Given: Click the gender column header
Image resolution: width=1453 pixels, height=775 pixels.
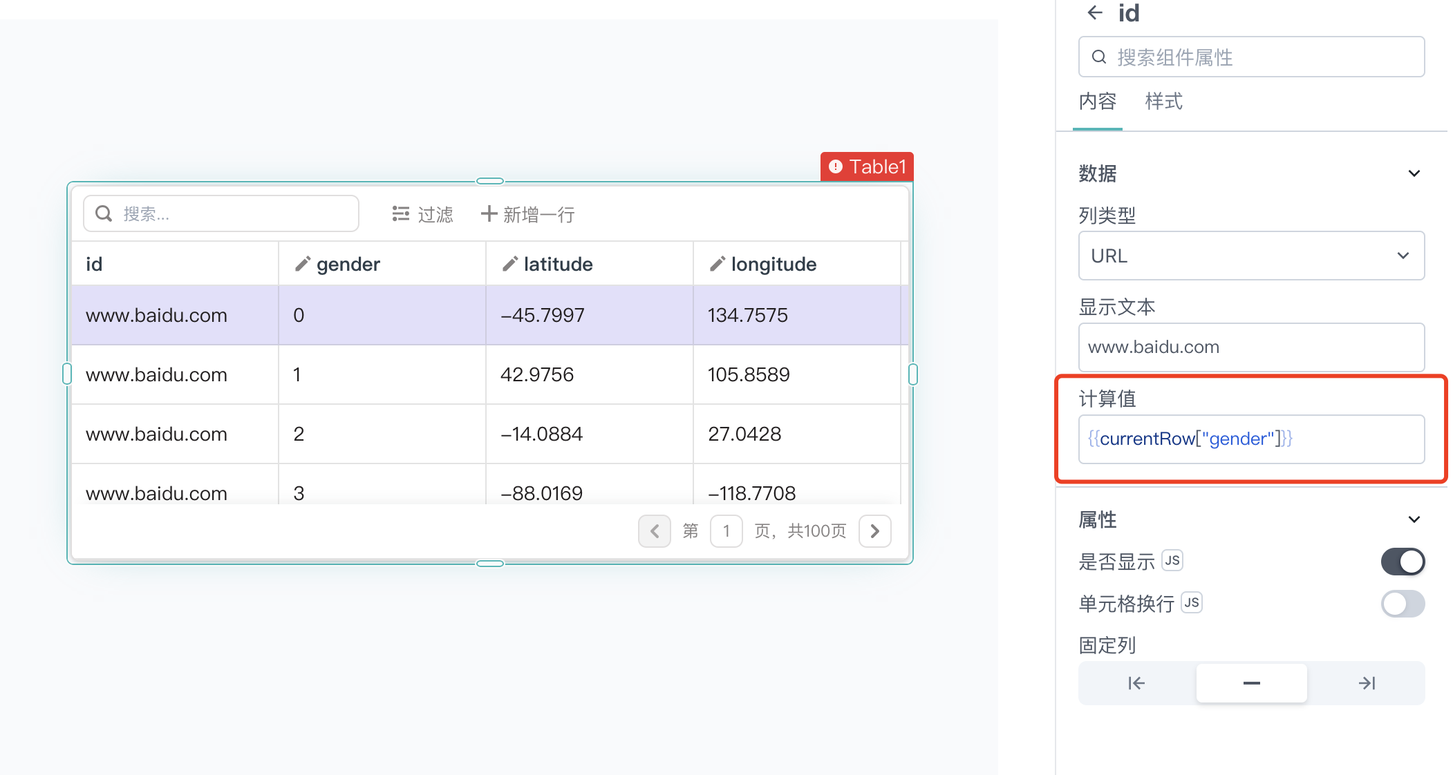Looking at the screenshot, I should (382, 264).
